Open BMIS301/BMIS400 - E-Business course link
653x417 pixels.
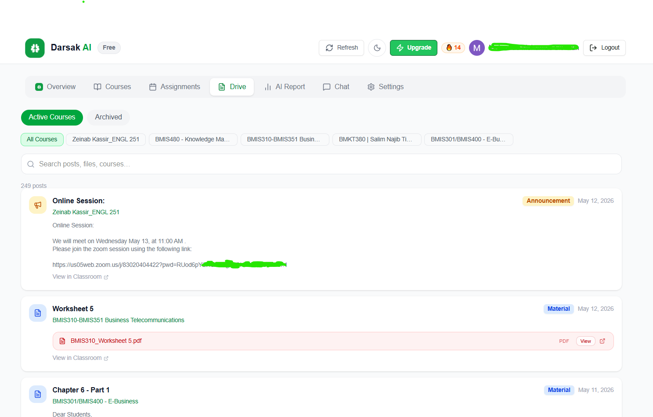point(95,401)
